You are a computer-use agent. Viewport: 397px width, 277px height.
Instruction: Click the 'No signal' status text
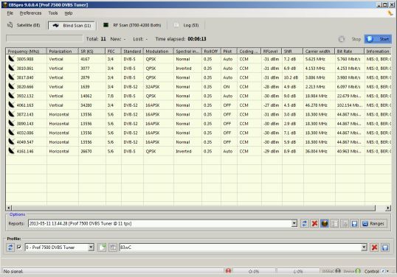13,271
